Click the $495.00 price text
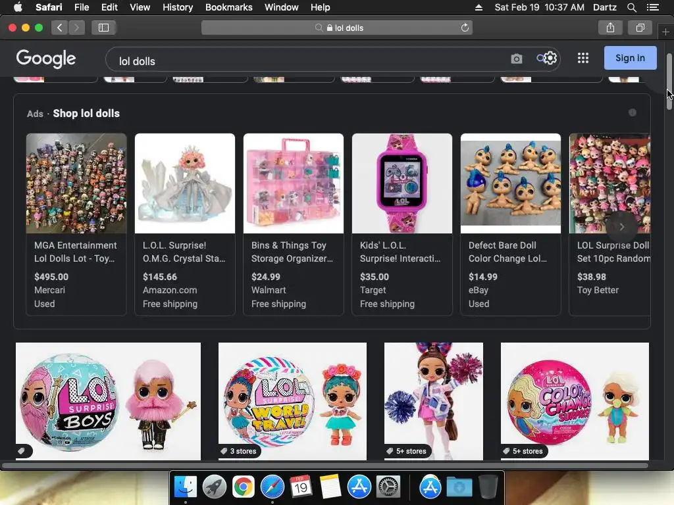The height and width of the screenshot is (505, 674). click(51, 277)
